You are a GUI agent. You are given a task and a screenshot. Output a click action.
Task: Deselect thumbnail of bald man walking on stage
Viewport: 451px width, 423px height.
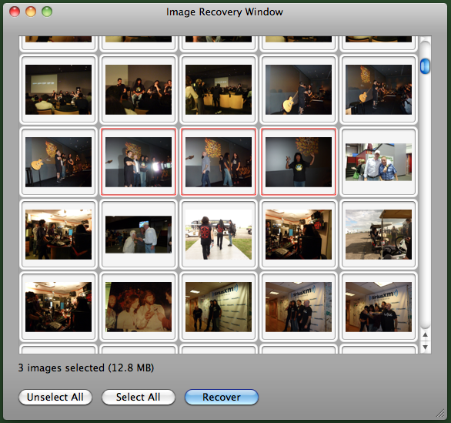[x=219, y=162]
